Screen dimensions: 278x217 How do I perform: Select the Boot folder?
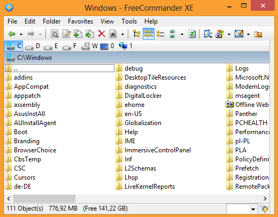coord(17,132)
